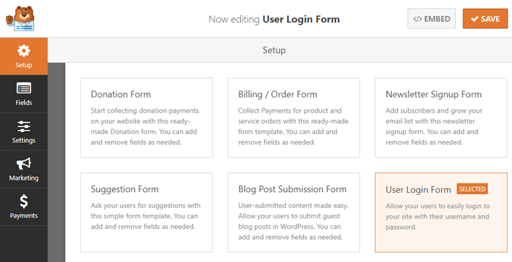Choose the Blog Post Submission Form title
The width and height of the screenshot is (512, 262).
(x=292, y=189)
